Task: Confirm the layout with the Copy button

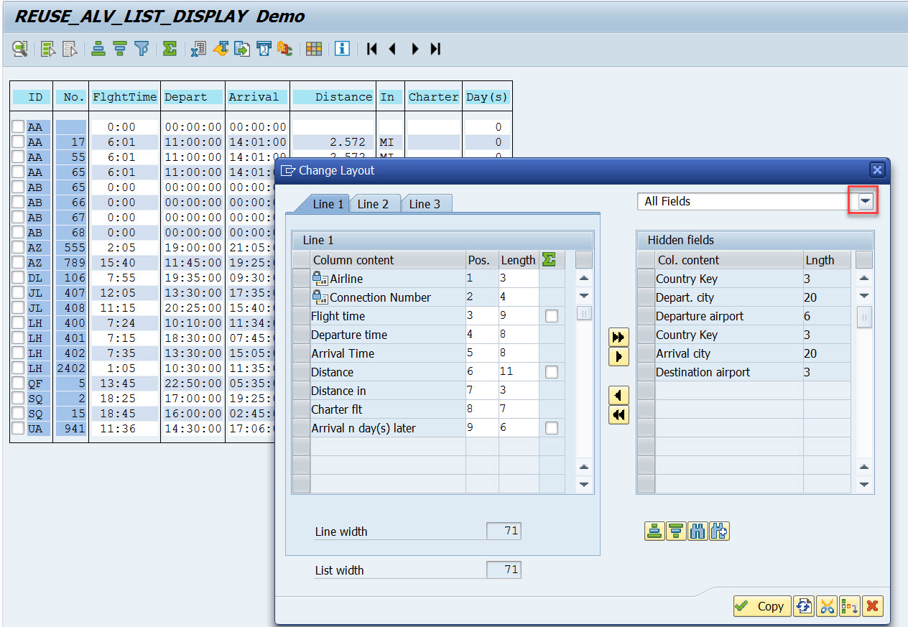Action: click(x=761, y=606)
